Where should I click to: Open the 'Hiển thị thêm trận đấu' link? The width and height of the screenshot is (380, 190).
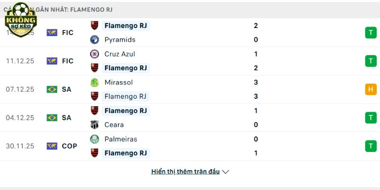pos(185,171)
